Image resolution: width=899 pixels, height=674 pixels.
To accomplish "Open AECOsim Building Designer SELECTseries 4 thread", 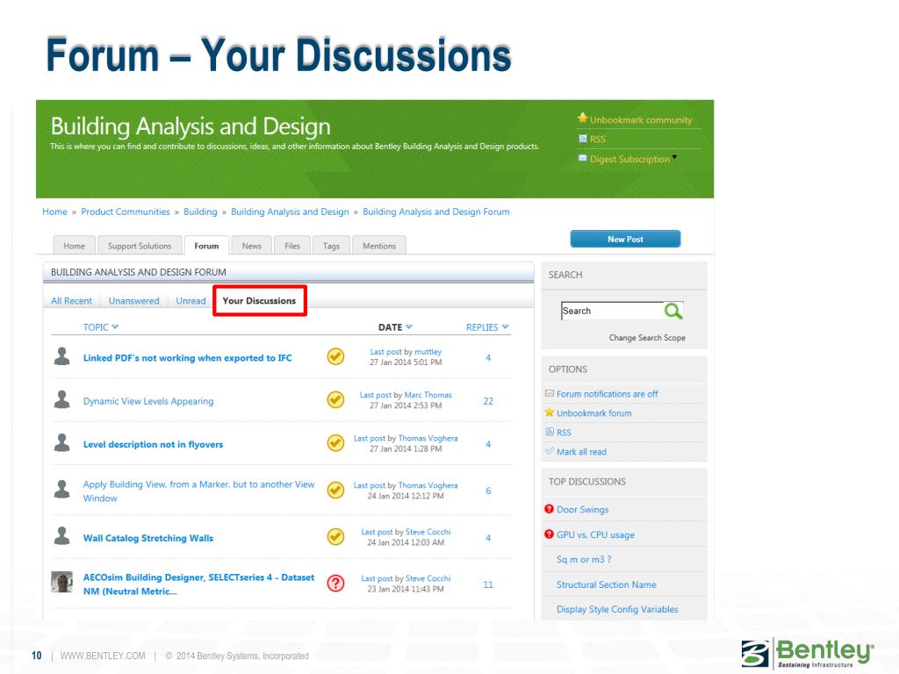I will pyautogui.click(x=198, y=584).
